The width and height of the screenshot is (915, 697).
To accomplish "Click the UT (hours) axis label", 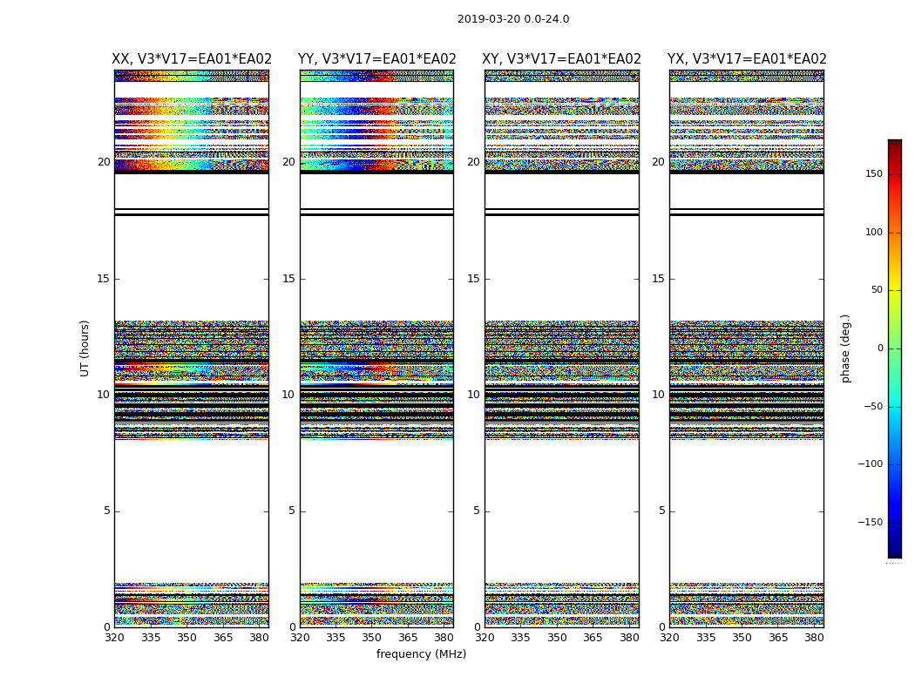I will point(85,348).
